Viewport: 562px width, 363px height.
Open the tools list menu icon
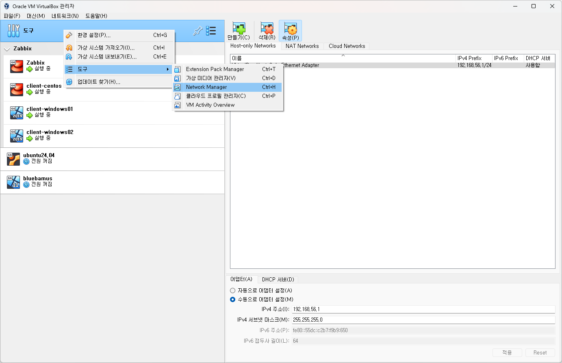click(211, 31)
